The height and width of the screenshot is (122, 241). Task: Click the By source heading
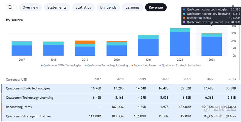click(x=14, y=20)
